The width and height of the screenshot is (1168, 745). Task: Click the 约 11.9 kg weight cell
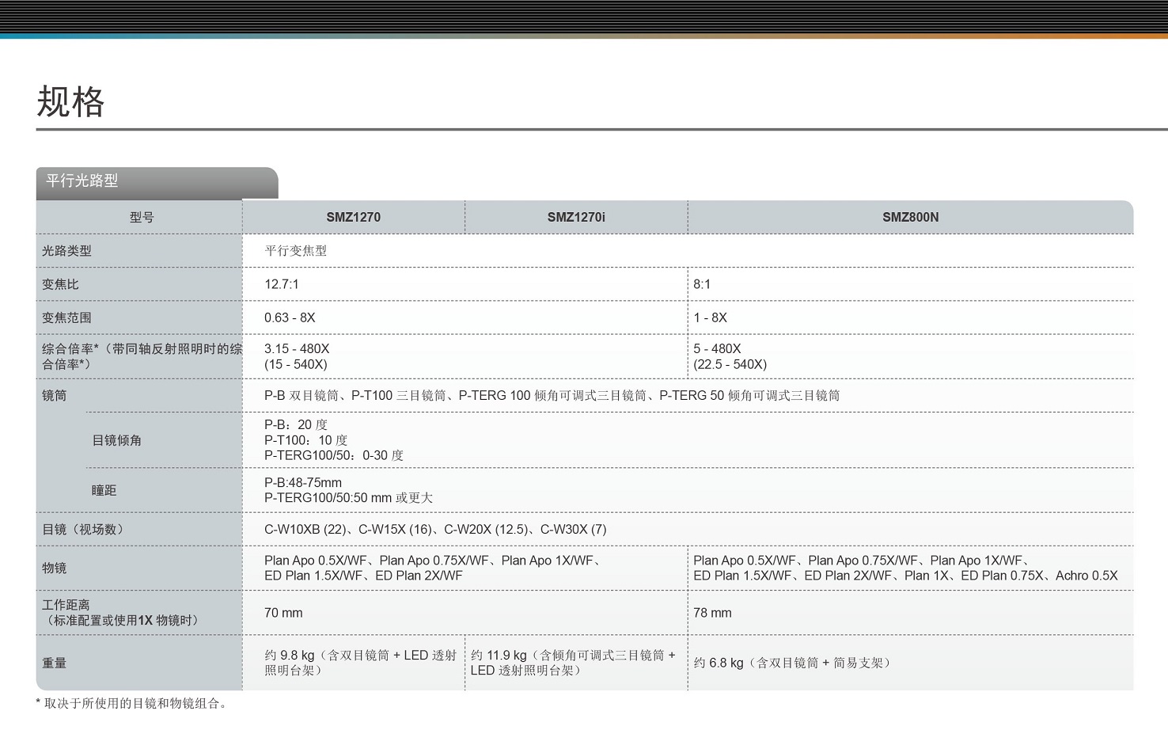(573, 663)
